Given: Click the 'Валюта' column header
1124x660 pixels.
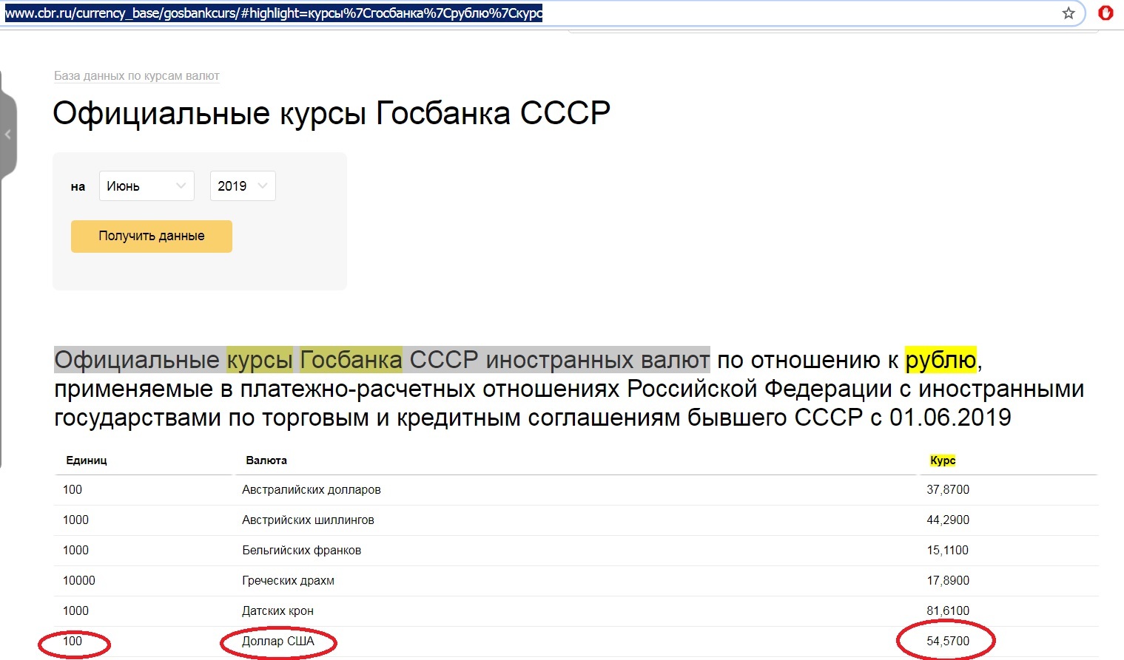Looking at the screenshot, I should (266, 460).
